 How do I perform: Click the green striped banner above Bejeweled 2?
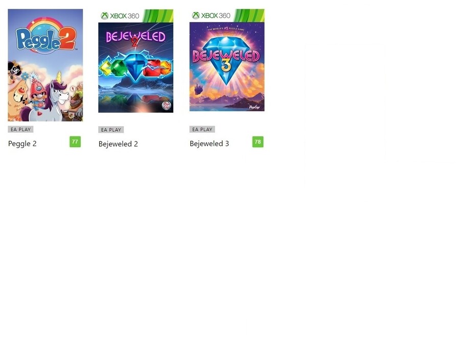coord(158,16)
